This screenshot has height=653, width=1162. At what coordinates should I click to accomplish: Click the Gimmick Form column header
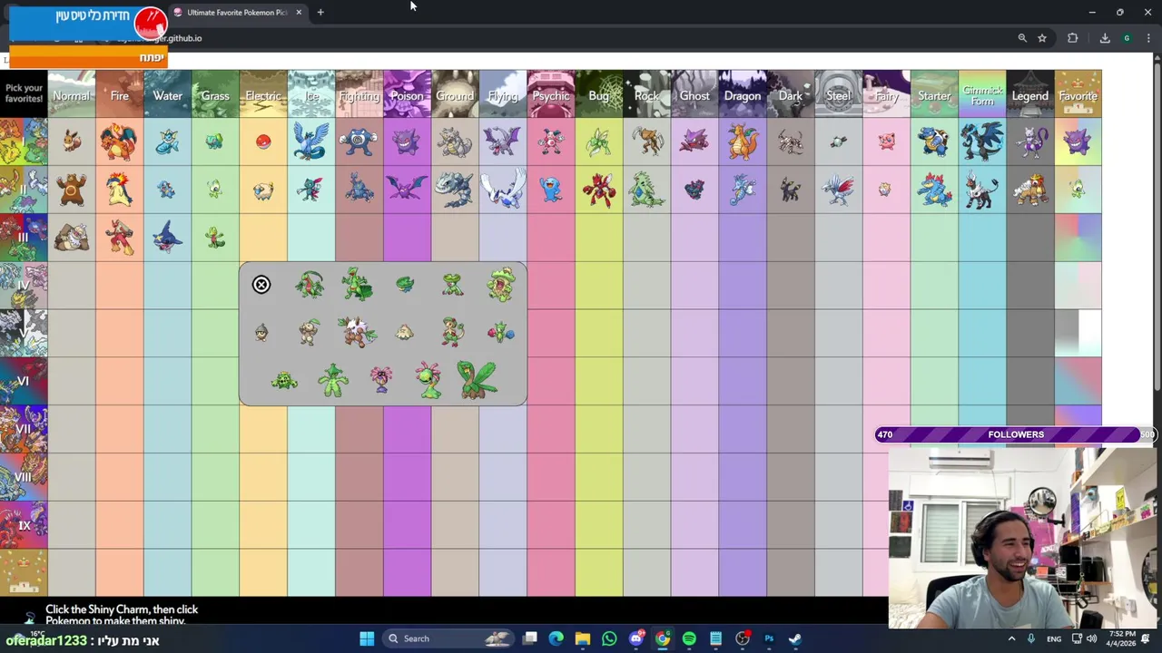(982, 94)
